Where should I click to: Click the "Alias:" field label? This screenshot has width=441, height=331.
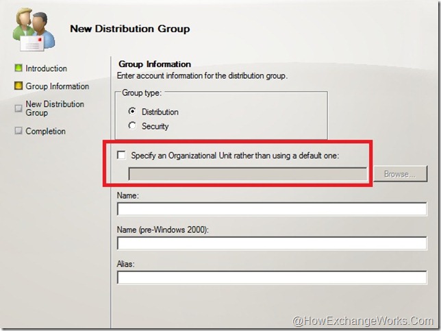click(x=126, y=264)
